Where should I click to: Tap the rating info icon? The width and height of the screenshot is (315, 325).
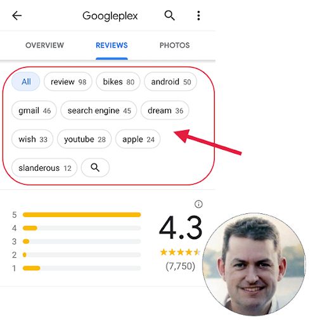[x=198, y=204]
